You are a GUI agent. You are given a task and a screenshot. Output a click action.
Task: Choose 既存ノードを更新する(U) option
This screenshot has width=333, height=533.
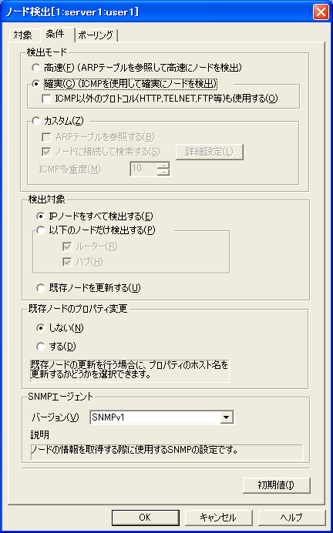[x=41, y=288]
